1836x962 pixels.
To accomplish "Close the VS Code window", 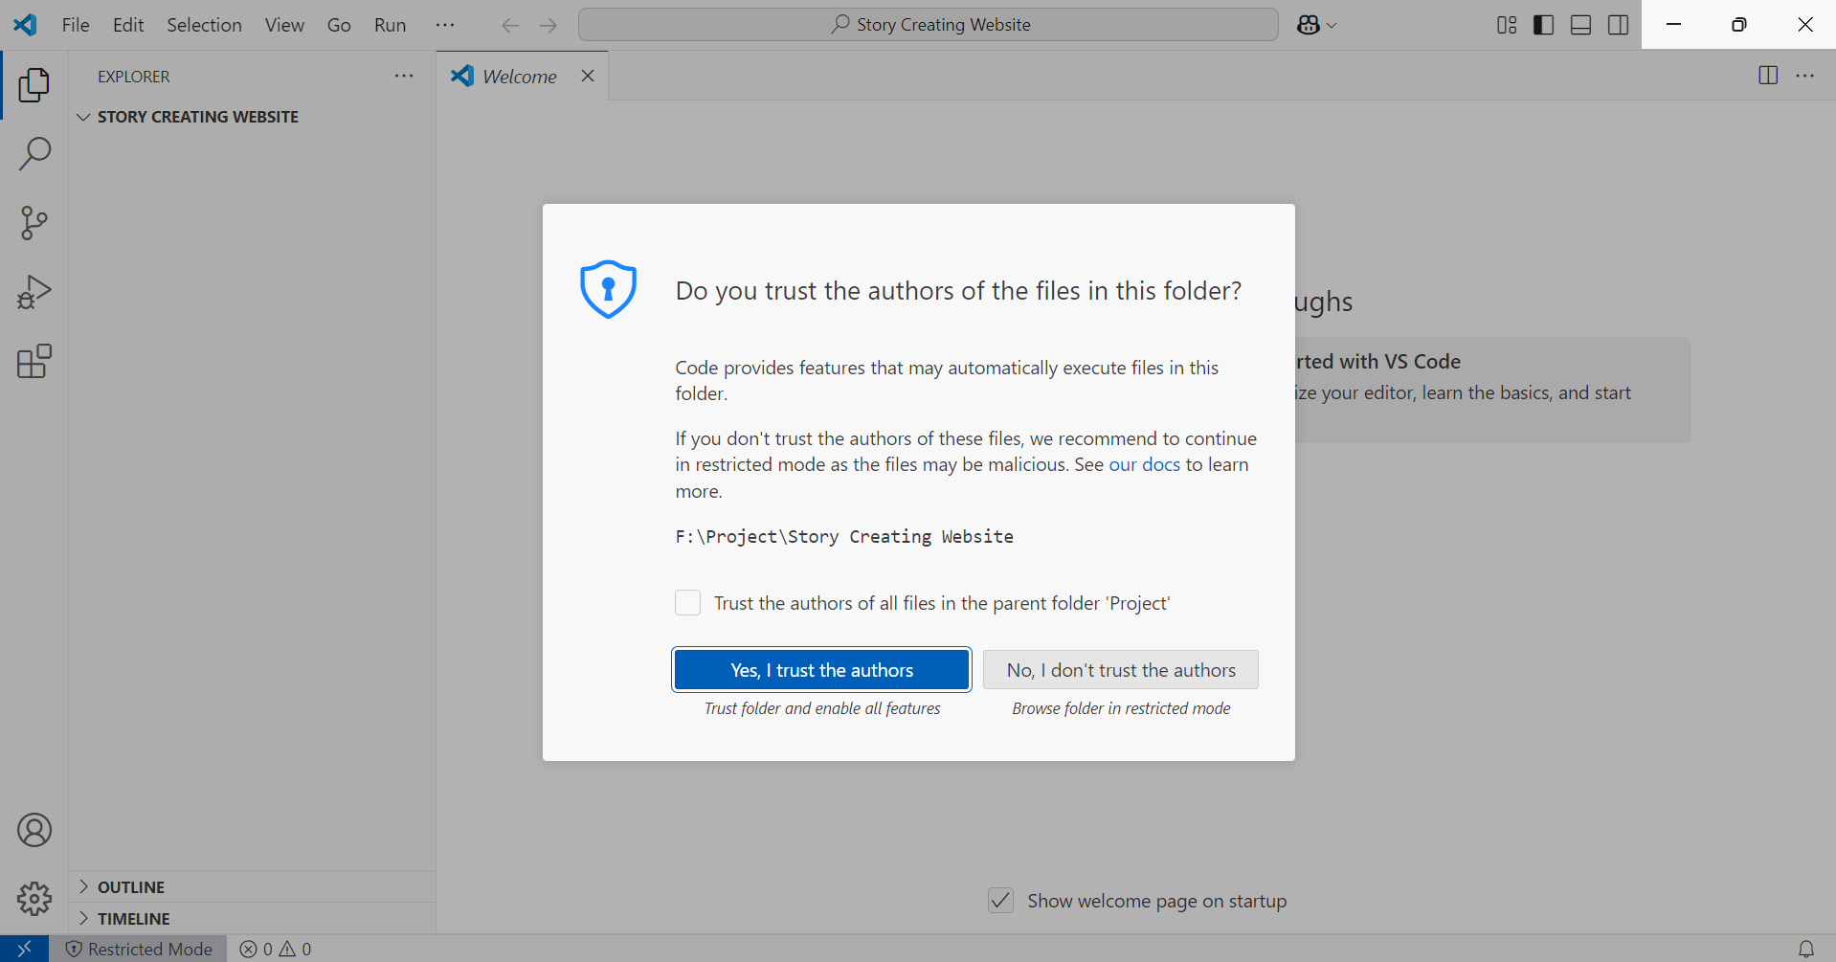I will (1805, 25).
